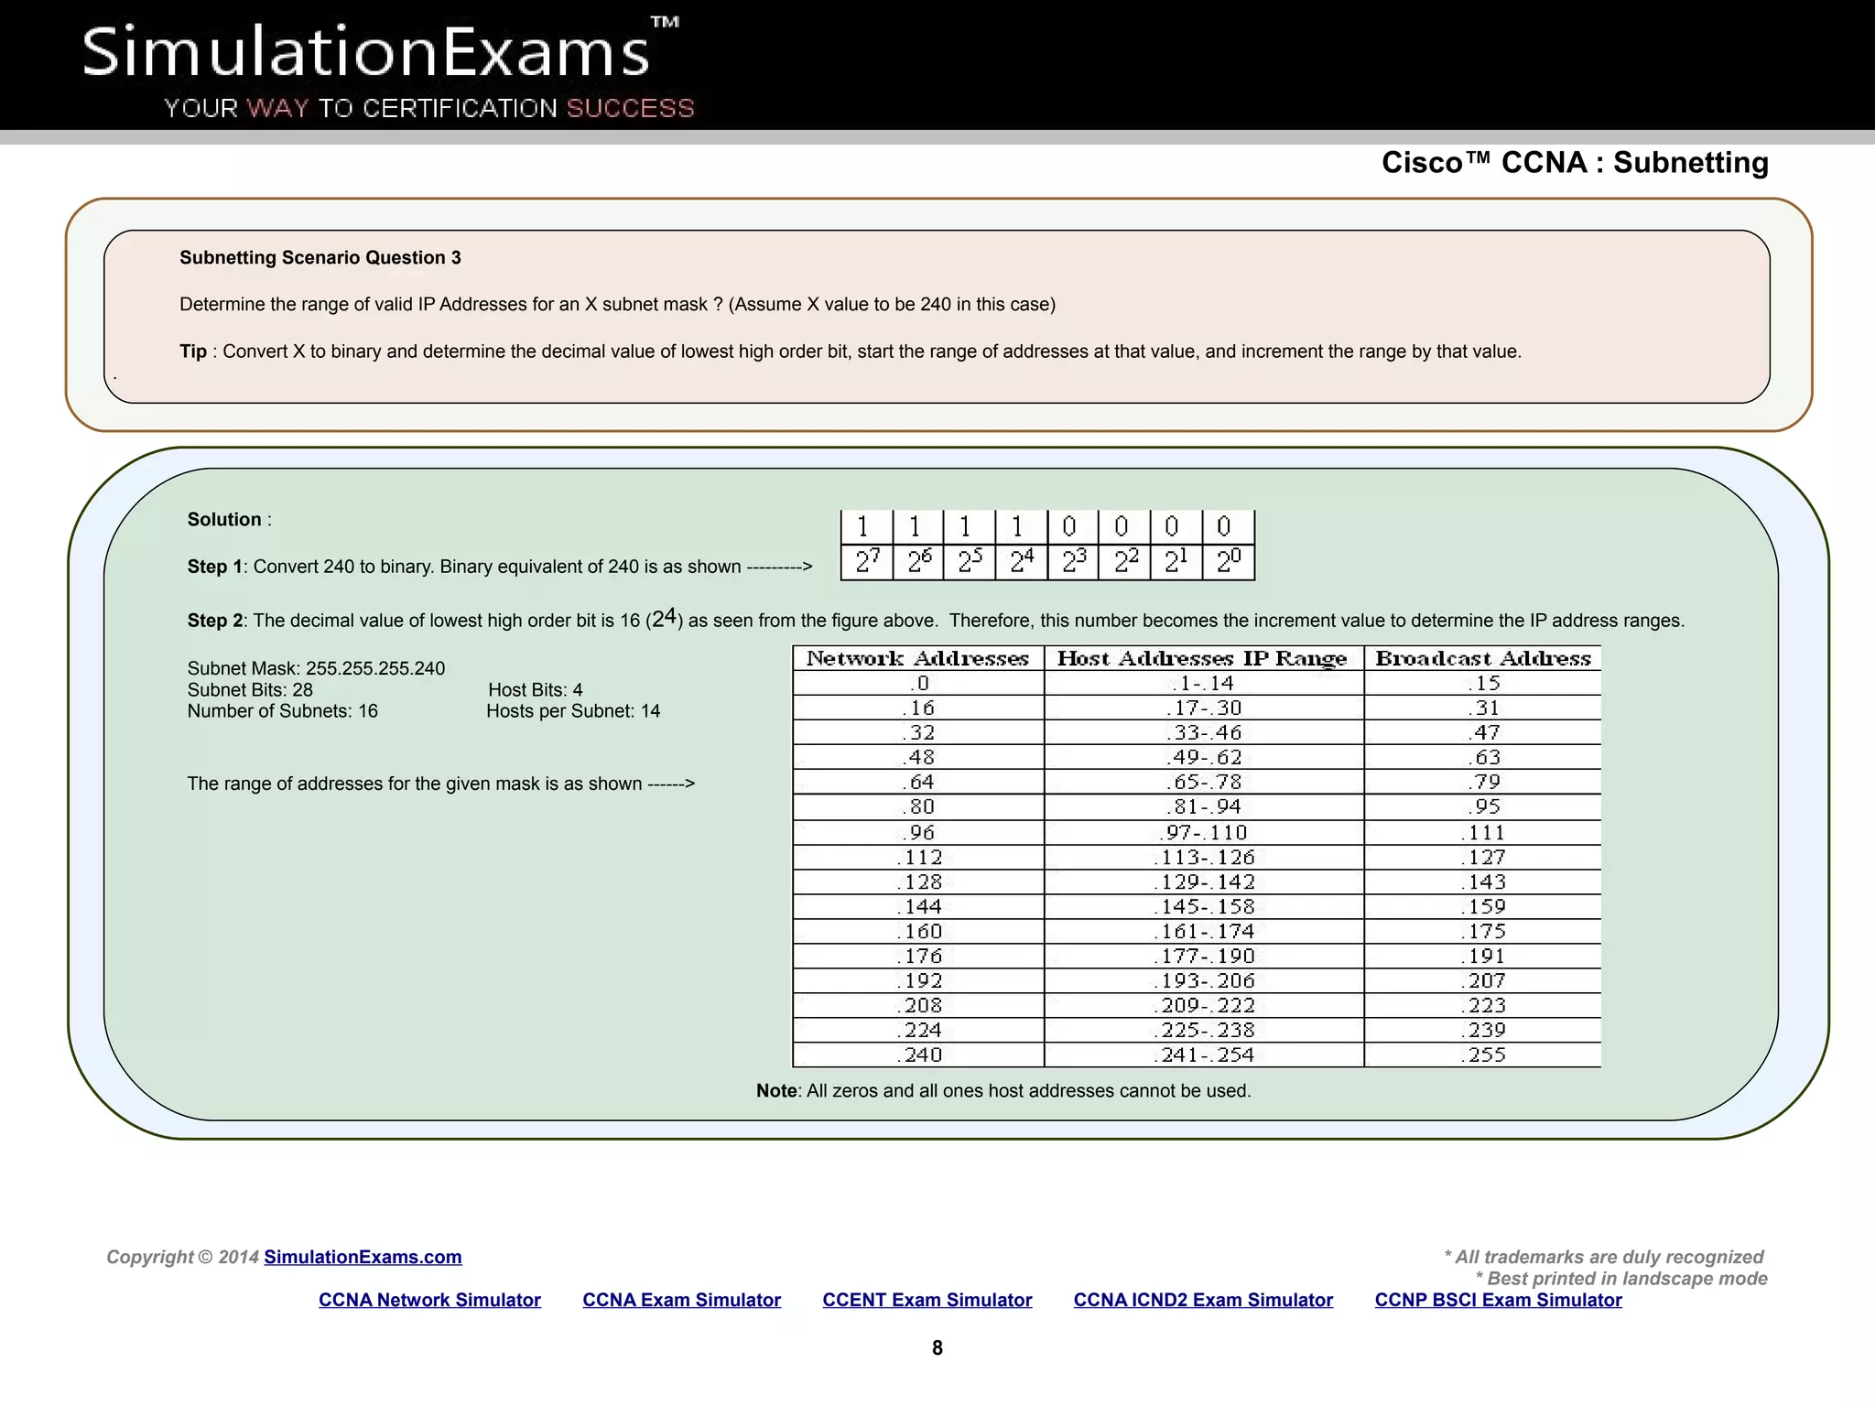The width and height of the screenshot is (1875, 1406).
Task: Click the '.192' network address cell
Action: (918, 980)
